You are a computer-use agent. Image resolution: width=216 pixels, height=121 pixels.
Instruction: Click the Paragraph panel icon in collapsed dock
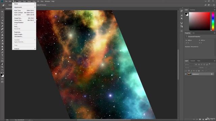coord(182,18)
